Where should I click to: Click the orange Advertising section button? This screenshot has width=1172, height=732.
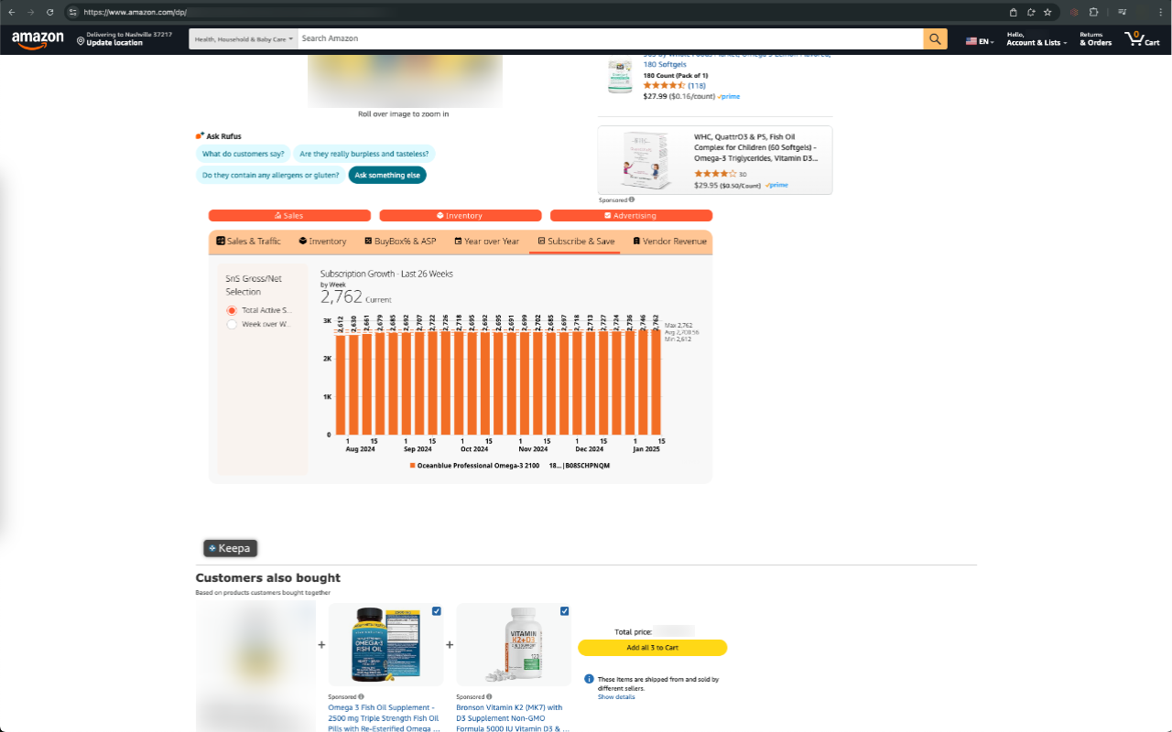631,216
